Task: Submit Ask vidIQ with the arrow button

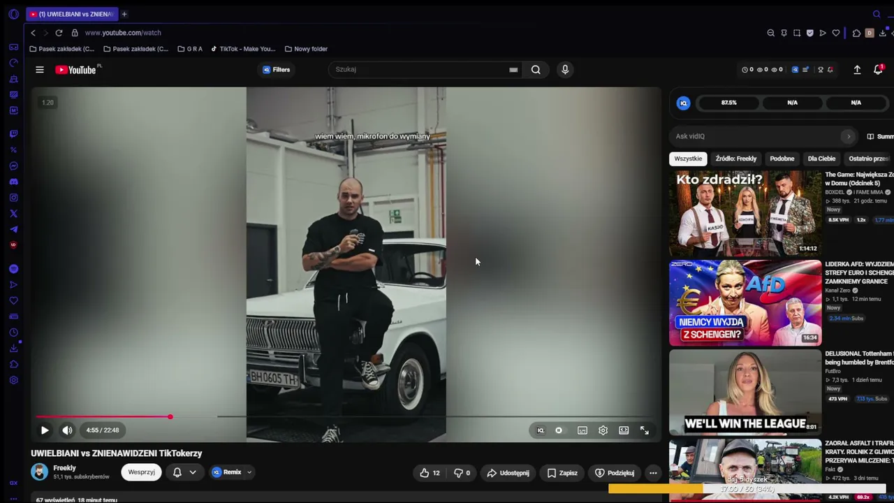Action: 849,136
